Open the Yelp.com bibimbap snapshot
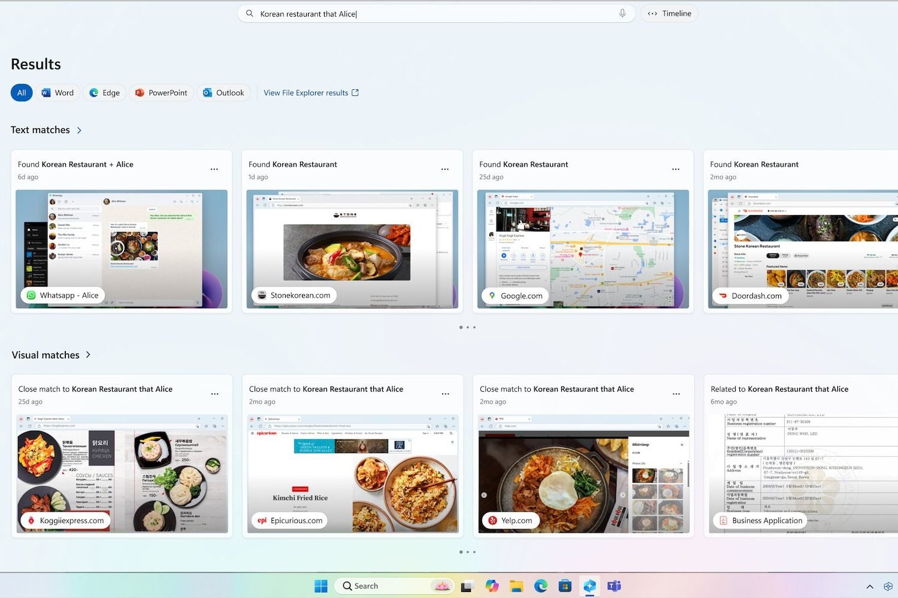898x598 pixels. [x=583, y=473]
